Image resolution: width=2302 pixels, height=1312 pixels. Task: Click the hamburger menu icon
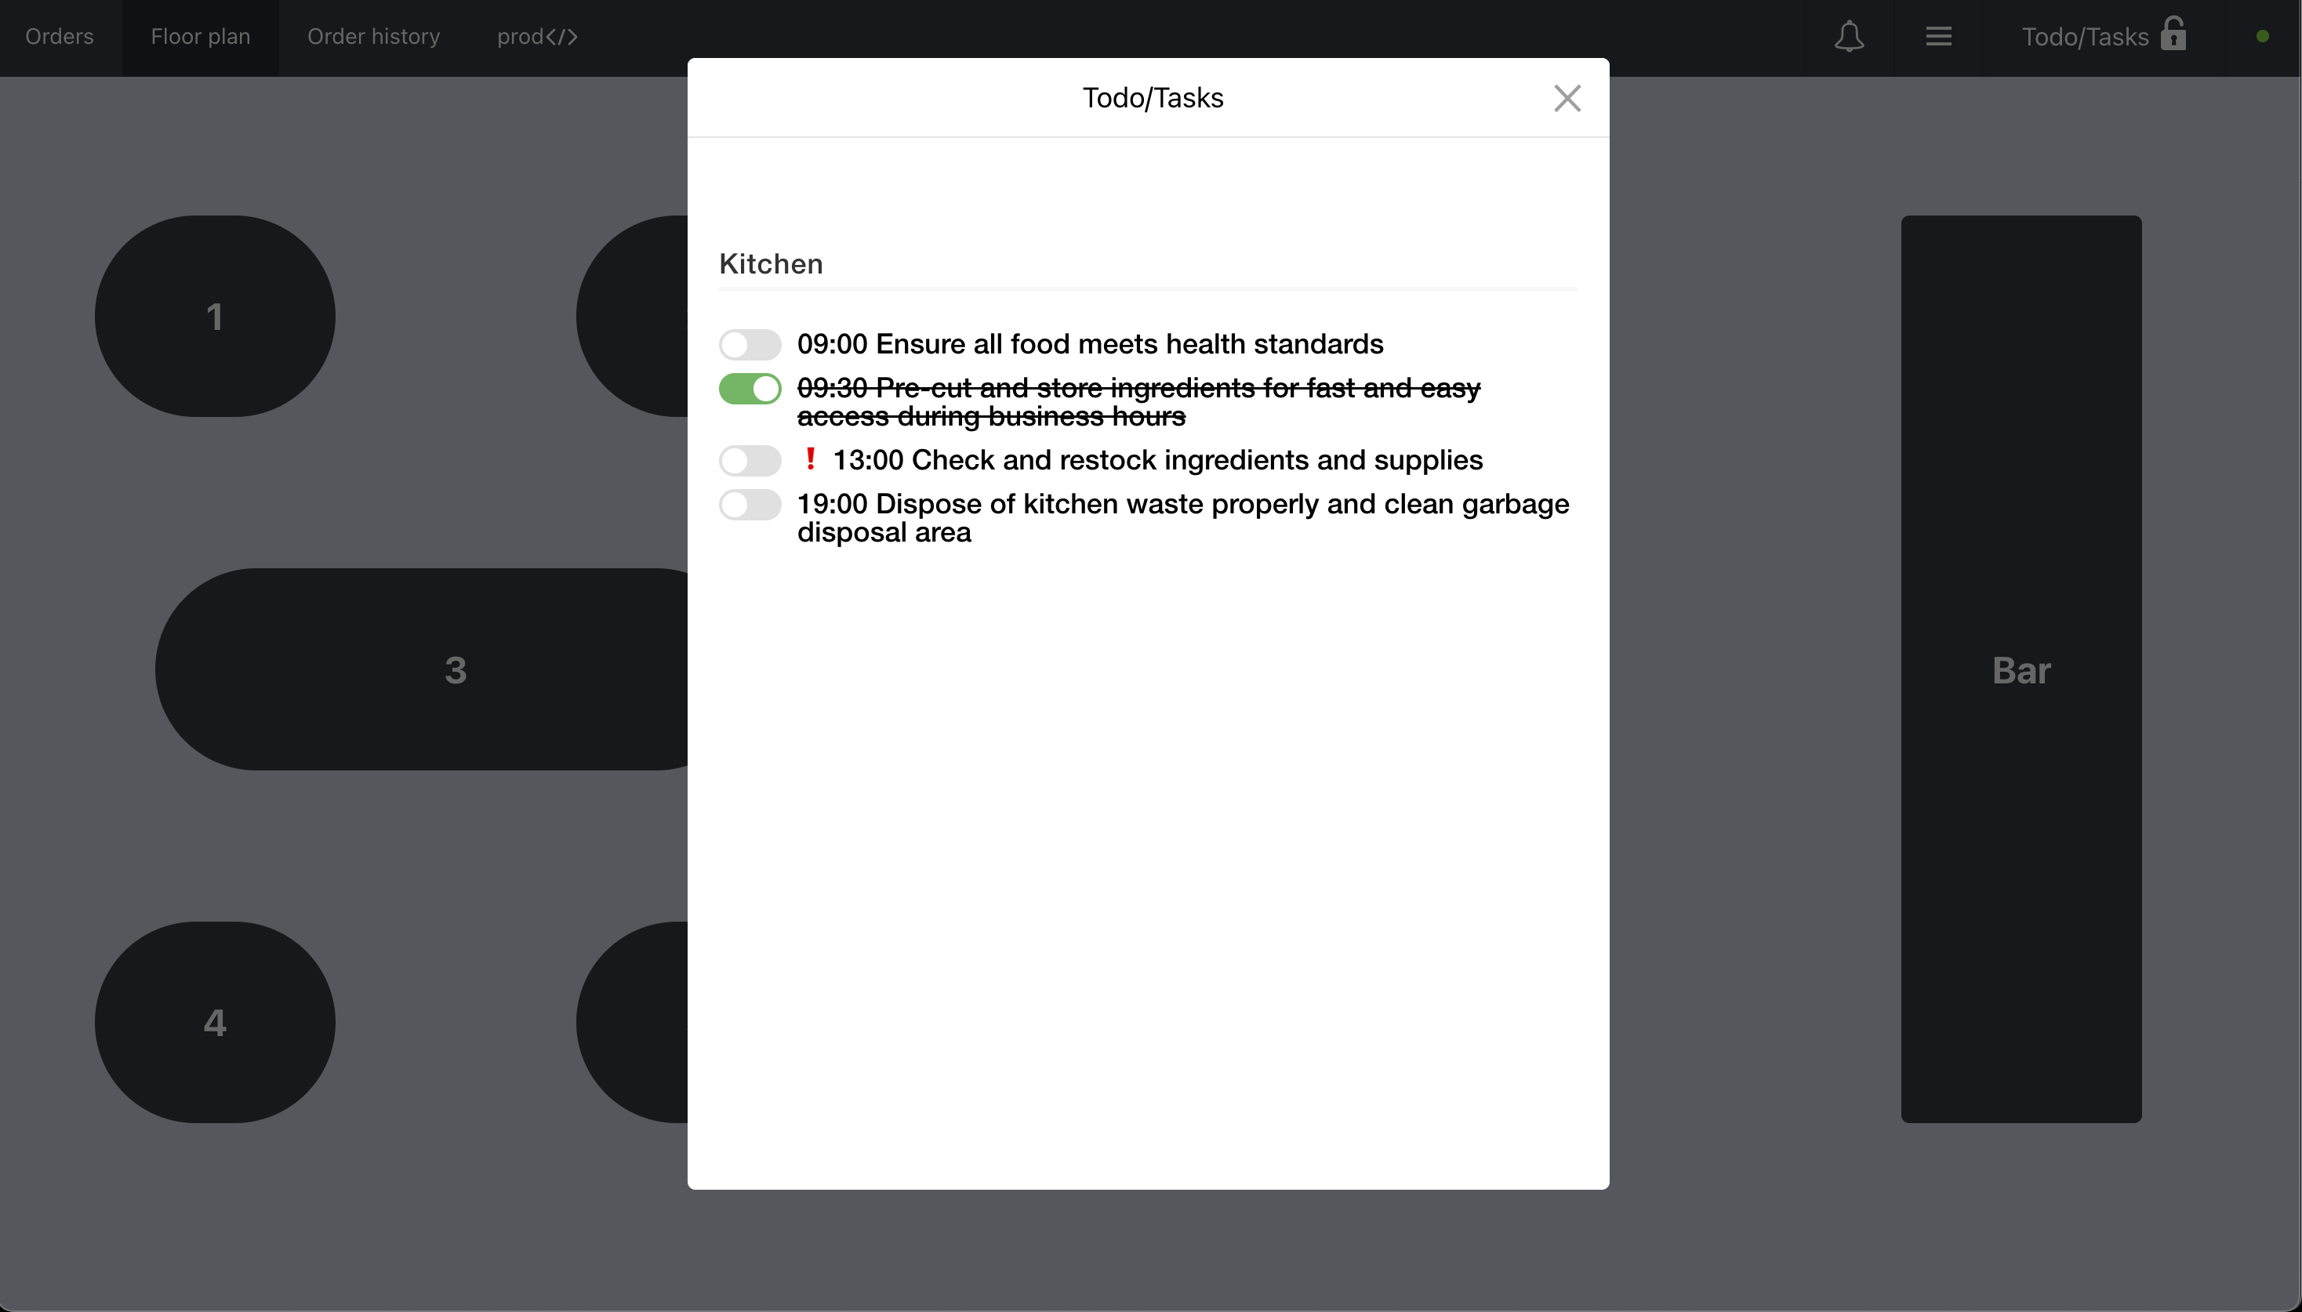click(x=1938, y=36)
